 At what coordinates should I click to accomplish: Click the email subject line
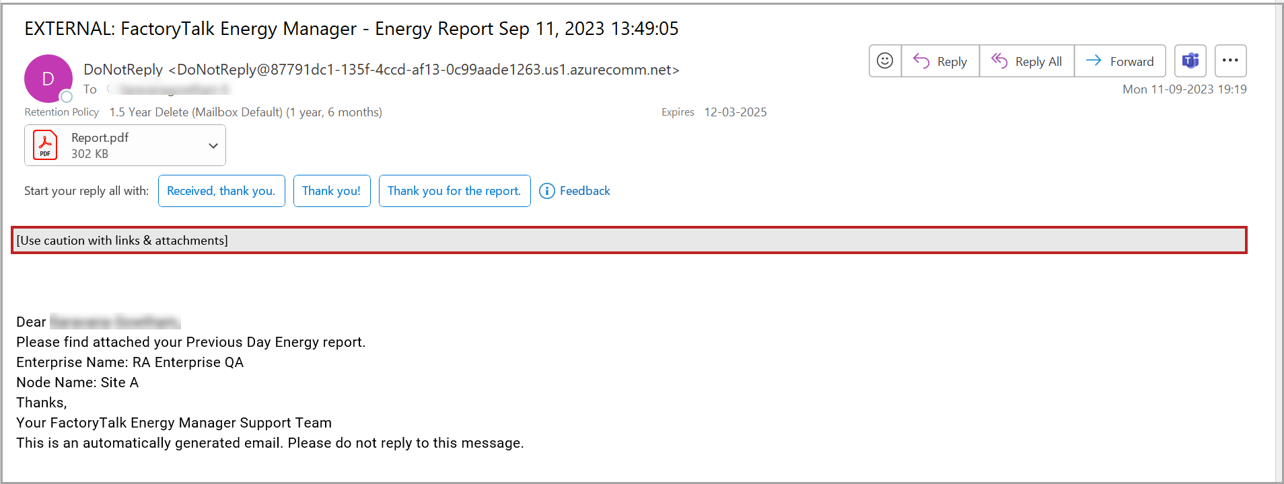click(x=351, y=29)
